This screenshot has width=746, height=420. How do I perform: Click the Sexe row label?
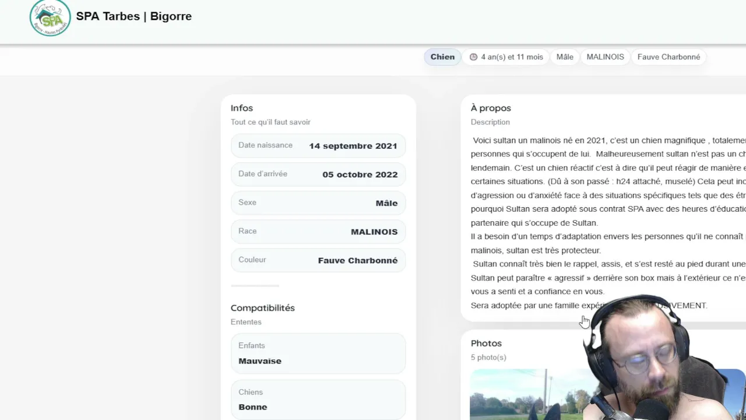pos(247,202)
